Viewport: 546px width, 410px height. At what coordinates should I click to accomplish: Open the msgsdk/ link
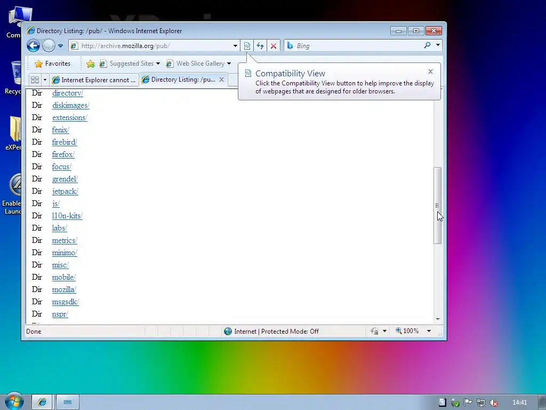(x=66, y=302)
